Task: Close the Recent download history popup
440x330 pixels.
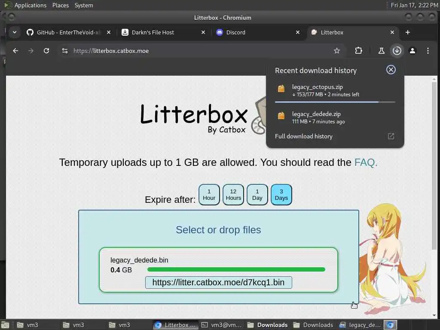Action: click(391, 70)
